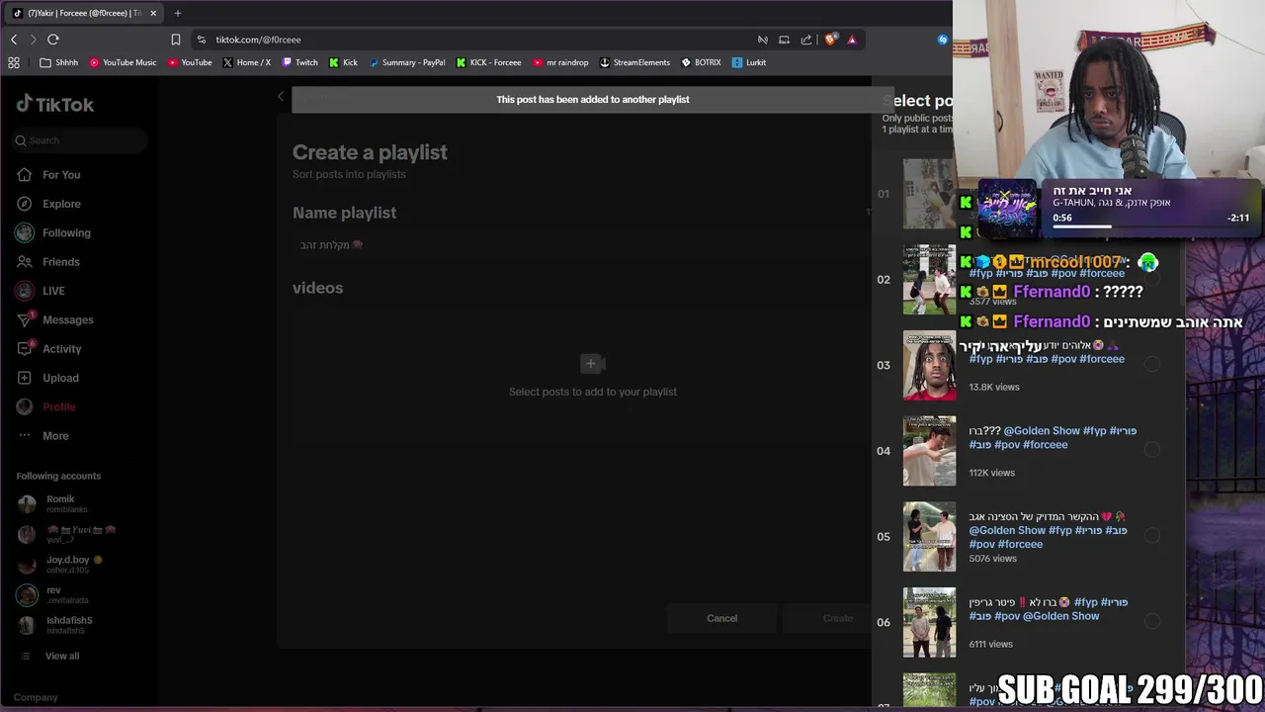Open Activity in sidebar
This screenshot has width=1265, height=712.
tap(61, 349)
